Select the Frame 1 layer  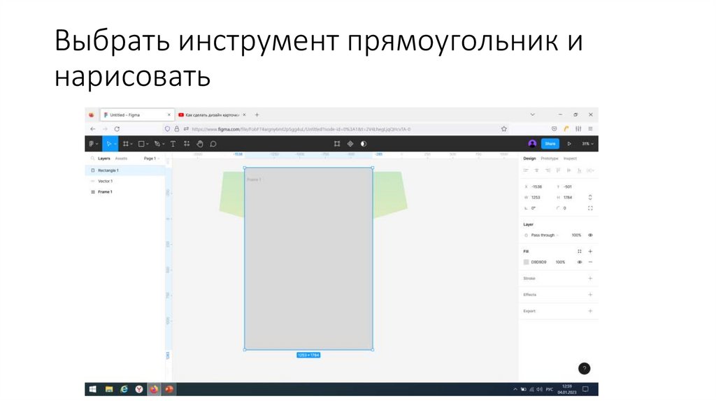pyautogui.click(x=125, y=192)
